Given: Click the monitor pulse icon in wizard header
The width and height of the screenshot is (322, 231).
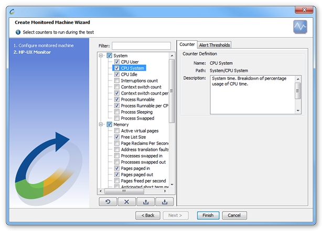Looking at the screenshot, I should (300, 27).
